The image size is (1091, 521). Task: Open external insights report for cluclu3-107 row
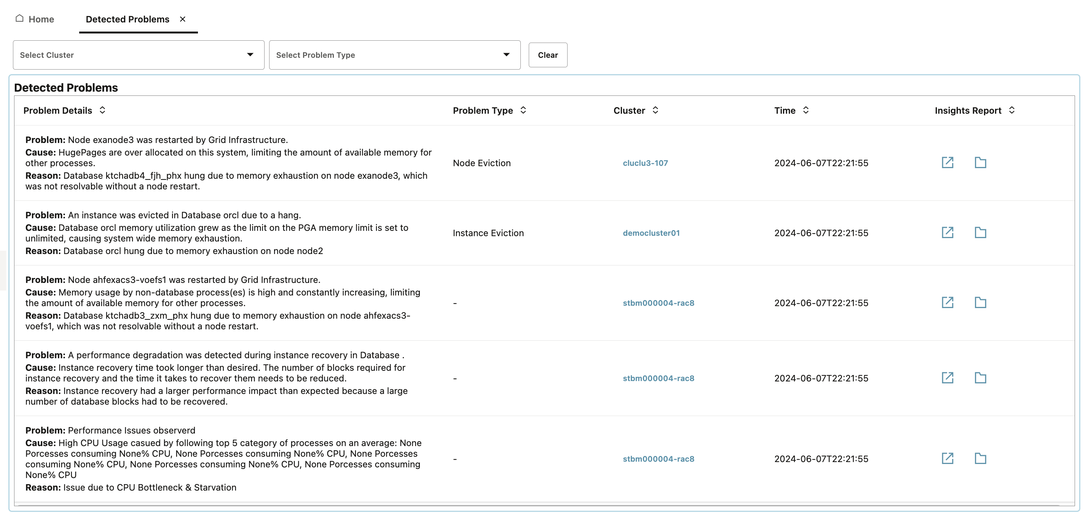[947, 162]
